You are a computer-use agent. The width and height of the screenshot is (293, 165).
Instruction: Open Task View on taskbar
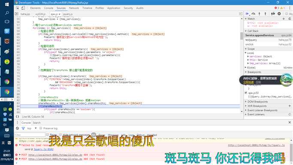[7, 22]
